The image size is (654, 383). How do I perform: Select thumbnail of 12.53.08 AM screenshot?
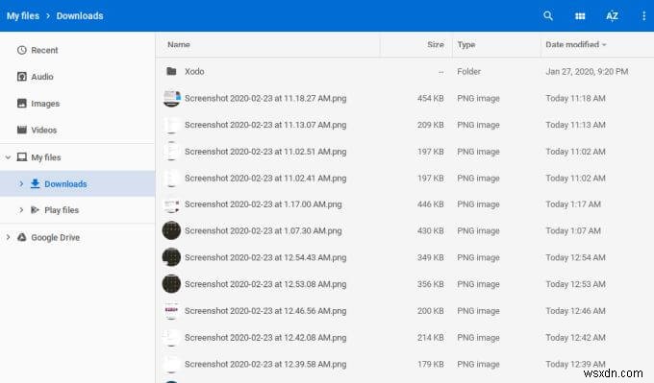171,284
